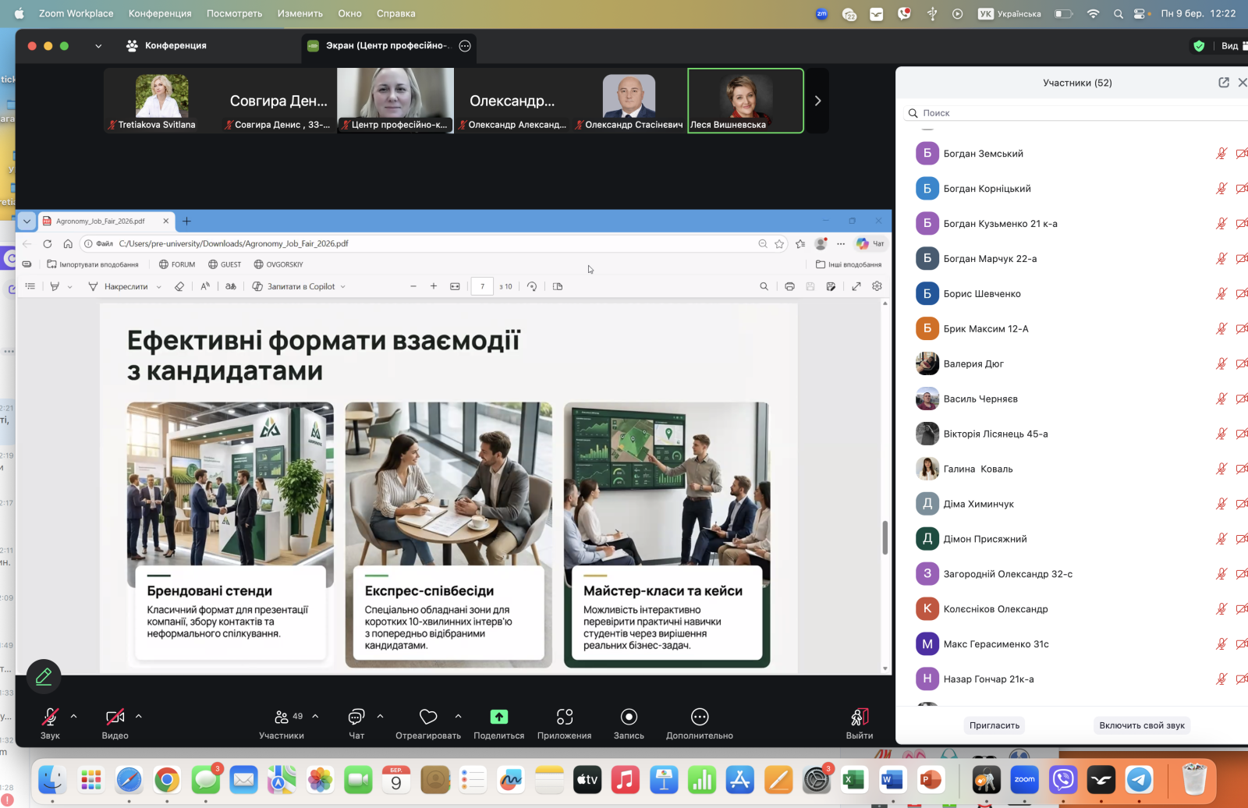Toggle the Участники participants panel

coord(282,717)
